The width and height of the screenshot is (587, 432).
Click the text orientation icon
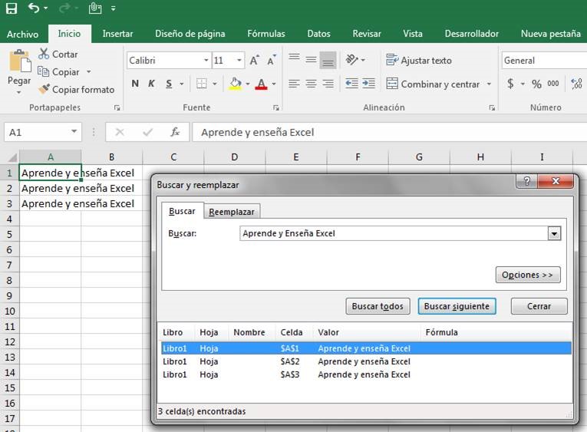[352, 59]
